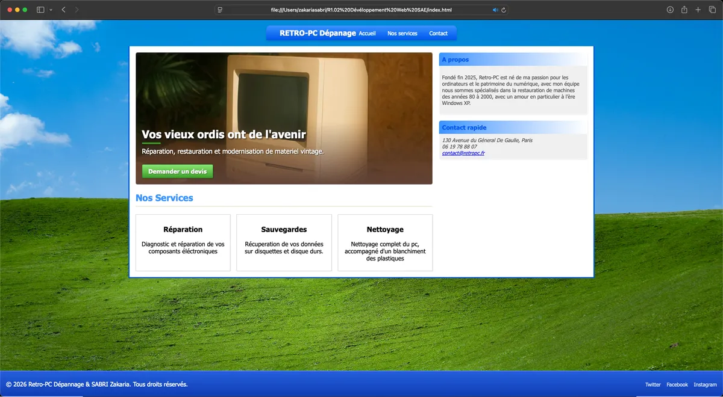Click the 'Vos vieux ordis ont de l'avenir' heading

point(224,135)
